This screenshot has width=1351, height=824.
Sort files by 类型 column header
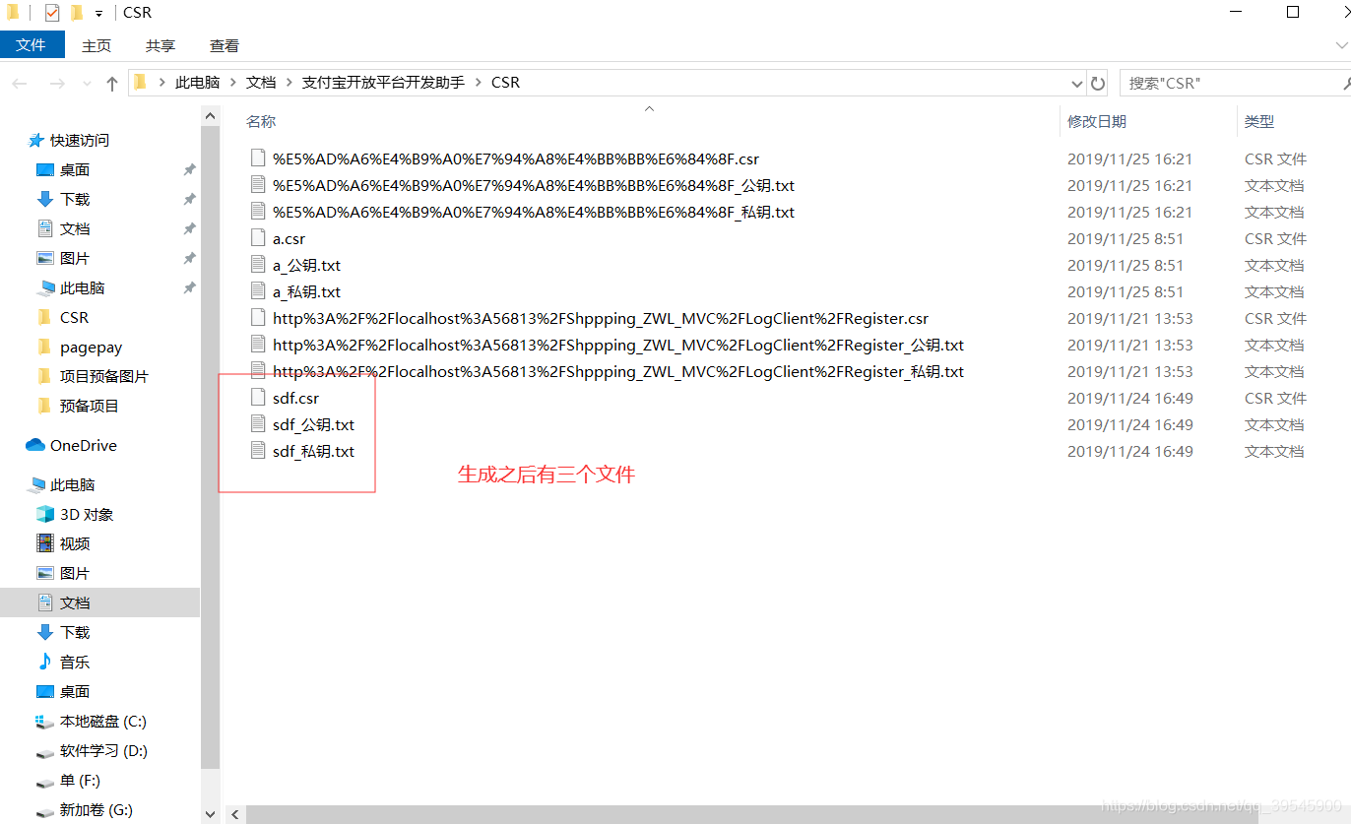(1258, 121)
